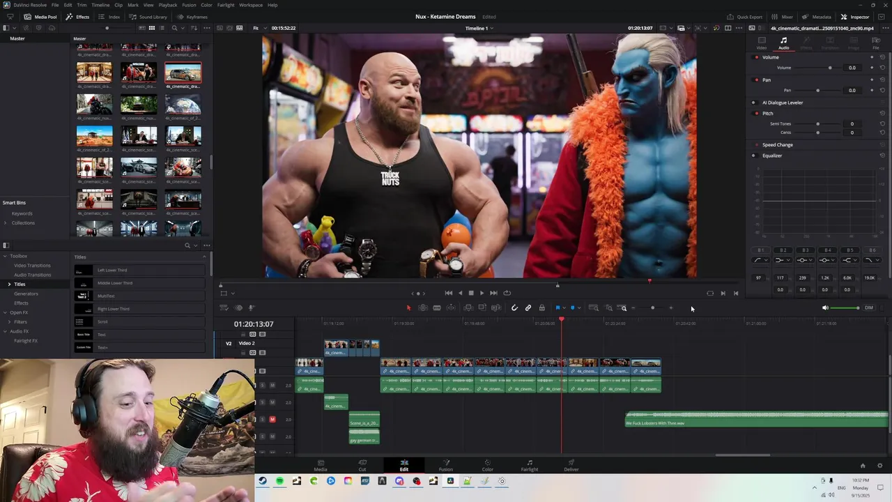This screenshot has height=502, width=892.
Task: Toggle Position Lock padlock icon
Action: point(541,307)
